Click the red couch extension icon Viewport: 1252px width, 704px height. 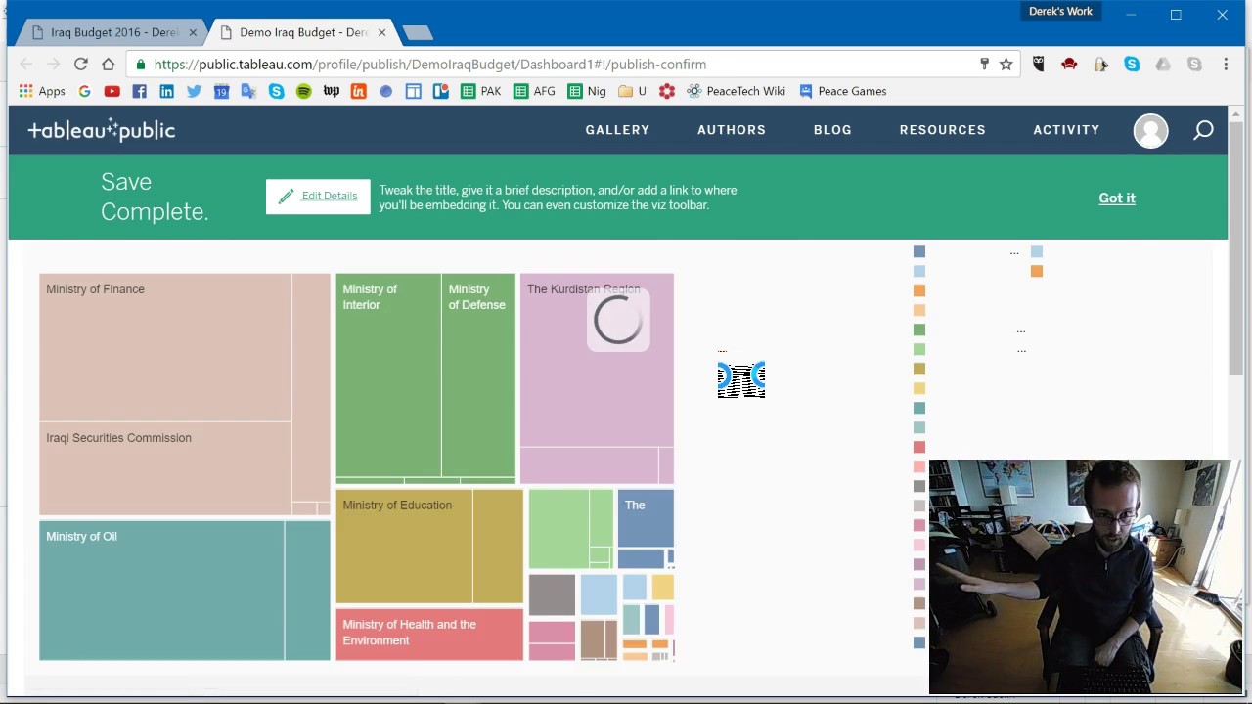coord(1069,64)
